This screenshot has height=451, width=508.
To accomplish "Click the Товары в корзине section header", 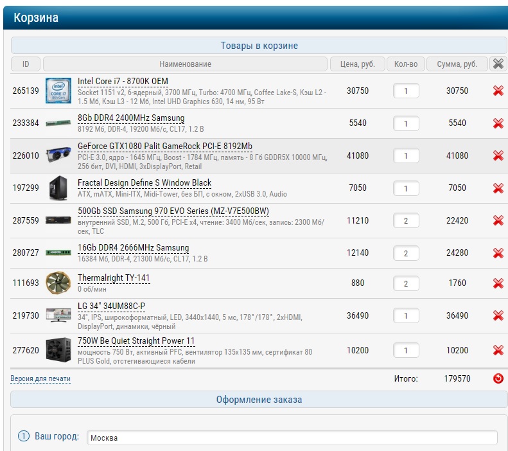I will [x=259, y=46].
